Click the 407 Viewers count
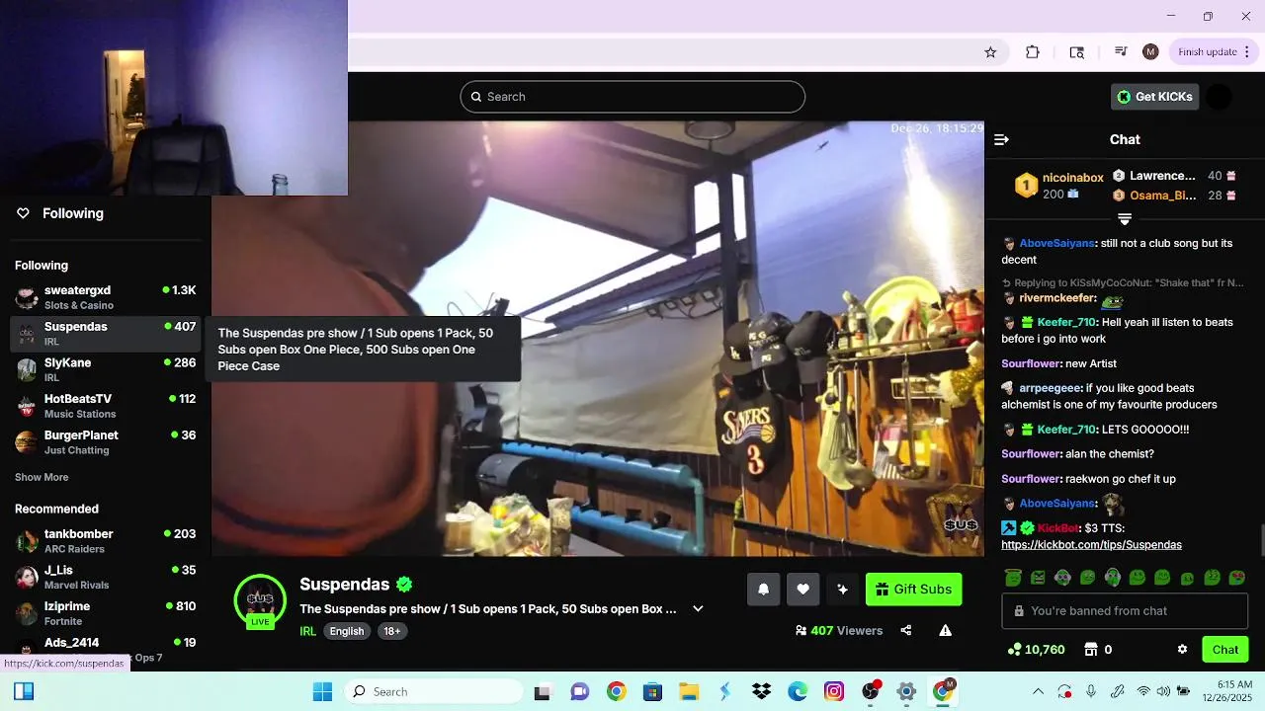Screen dimensions: 1265x711 [x=838, y=630]
